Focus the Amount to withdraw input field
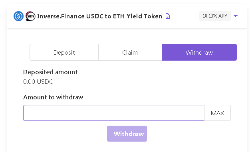Image resolution: width=250 pixels, height=152 pixels. pos(114,113)
